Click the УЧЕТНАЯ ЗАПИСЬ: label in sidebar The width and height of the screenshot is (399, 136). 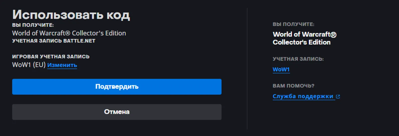tap(298, 59)
